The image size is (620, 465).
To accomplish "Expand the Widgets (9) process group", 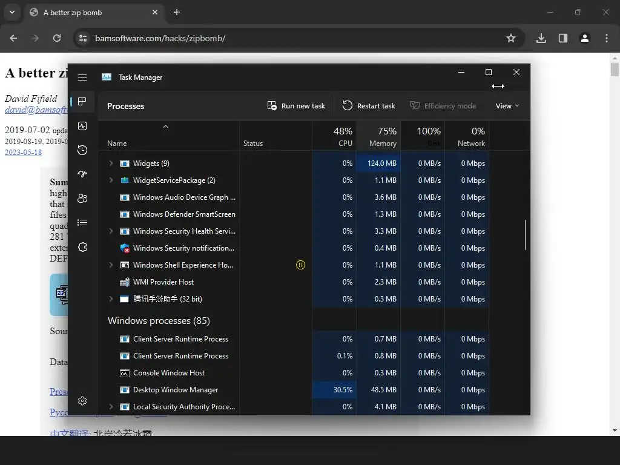I will click(111, 163).
